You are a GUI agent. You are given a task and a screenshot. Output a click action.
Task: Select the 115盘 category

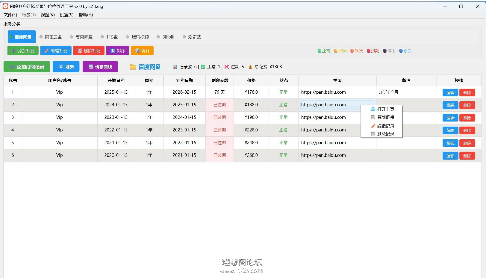point(109,37)
